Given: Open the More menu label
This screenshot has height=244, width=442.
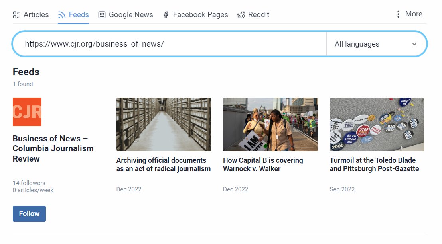Looking at the screenshot, I should coord(414,14).
